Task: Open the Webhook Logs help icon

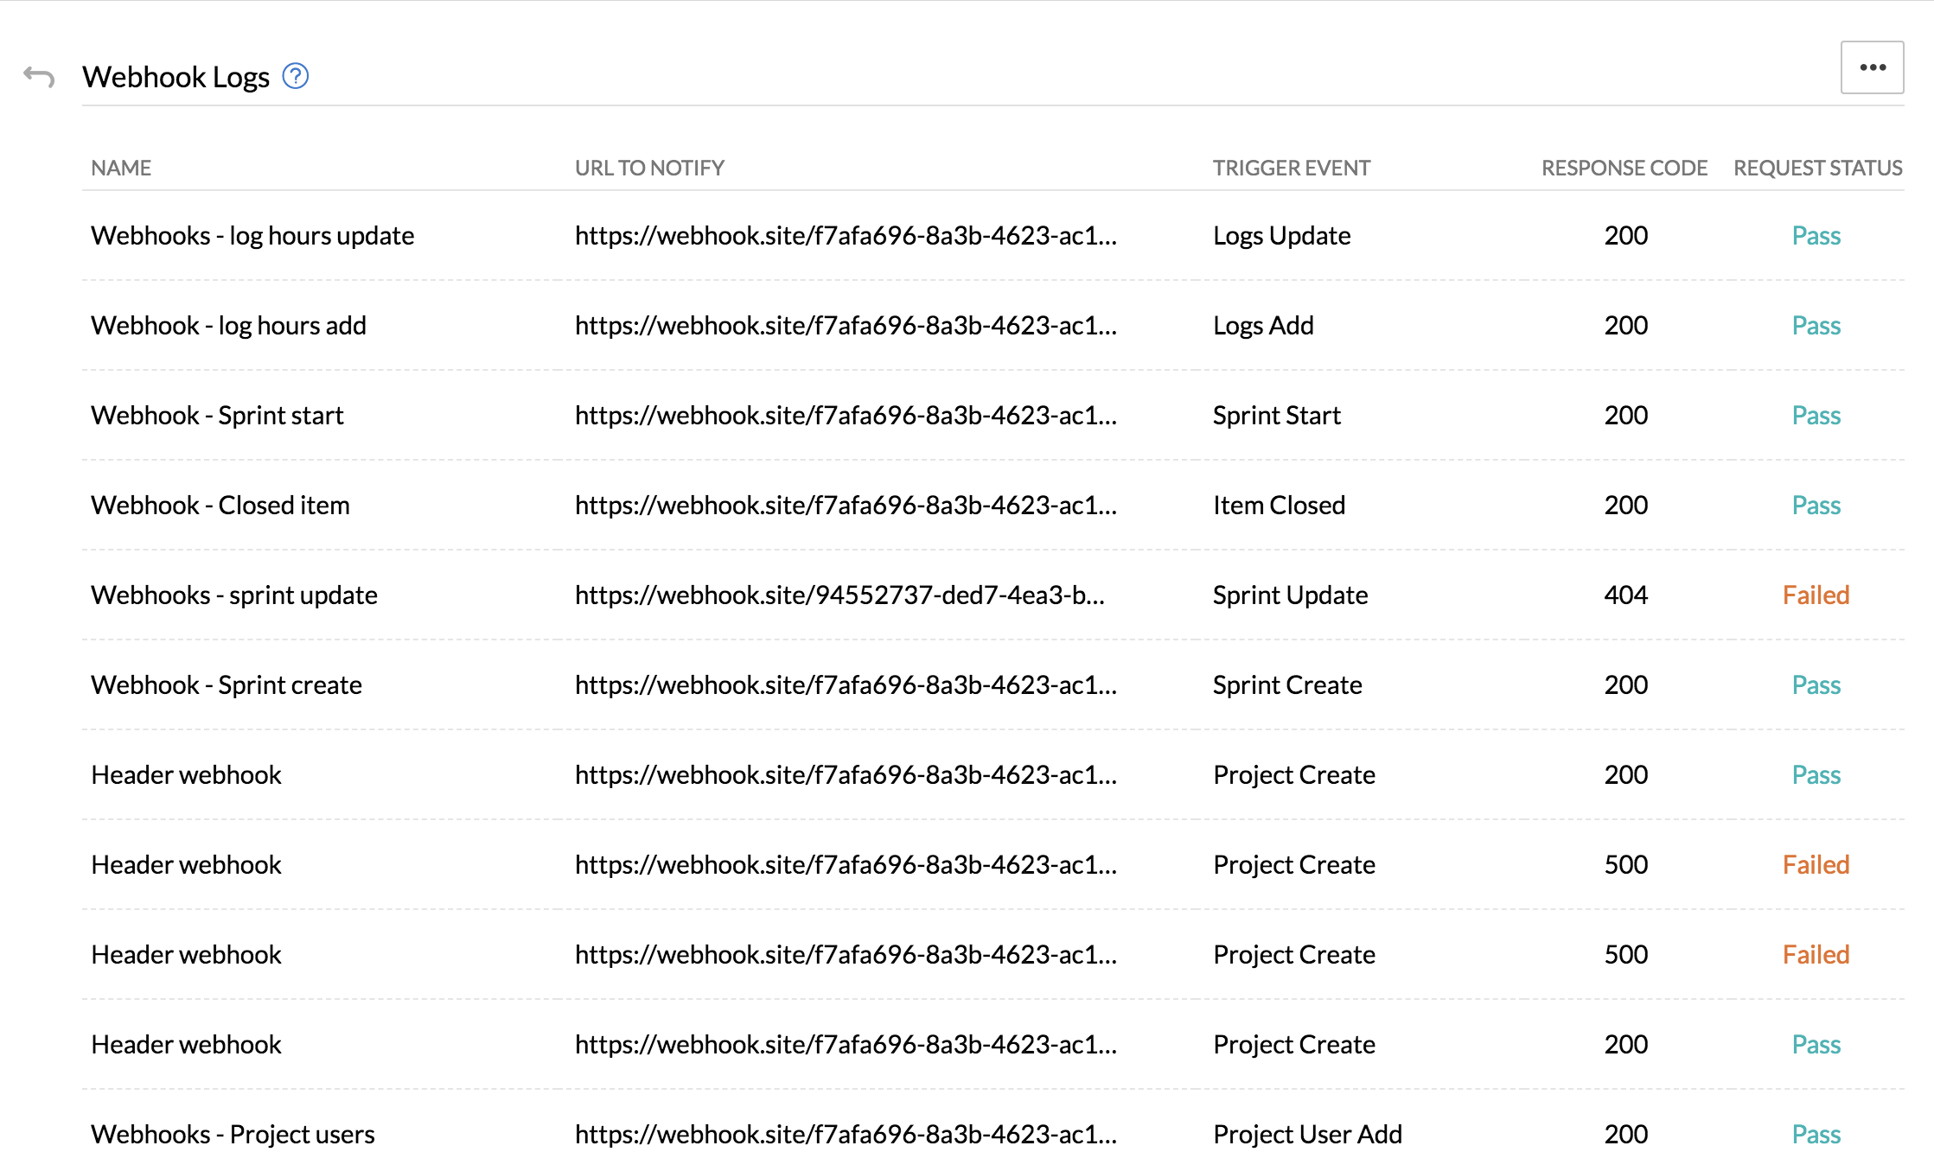Action: click(x=296, y=77)
